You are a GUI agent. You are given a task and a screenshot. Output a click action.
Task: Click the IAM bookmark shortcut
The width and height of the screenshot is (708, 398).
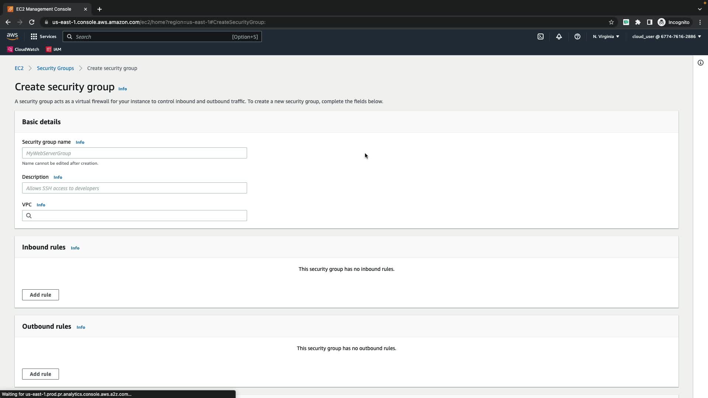53,49
